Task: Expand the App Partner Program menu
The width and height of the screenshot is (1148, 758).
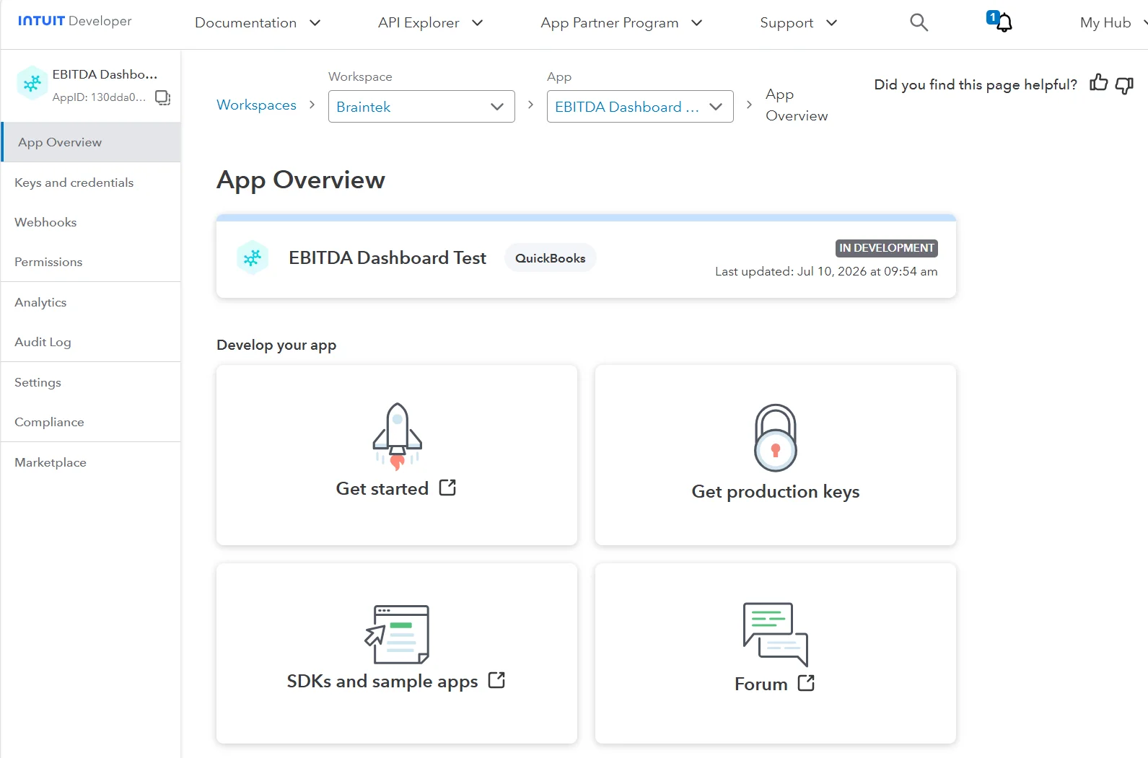Action: (x=621, y=22)
